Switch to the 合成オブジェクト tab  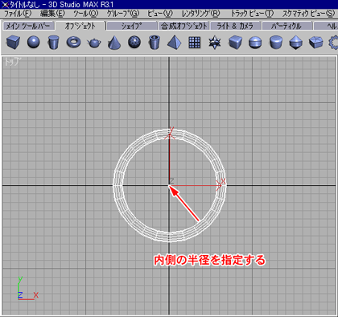coord(183,26)
